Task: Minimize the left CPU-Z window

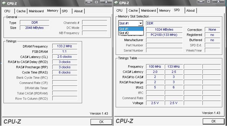Action: tap(89, 2)
